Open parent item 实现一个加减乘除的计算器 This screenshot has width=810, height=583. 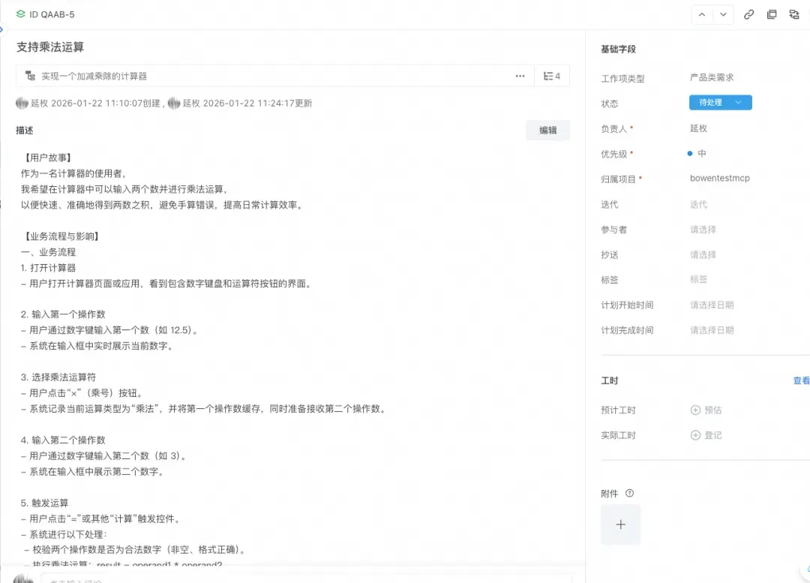tap(94, 76)
